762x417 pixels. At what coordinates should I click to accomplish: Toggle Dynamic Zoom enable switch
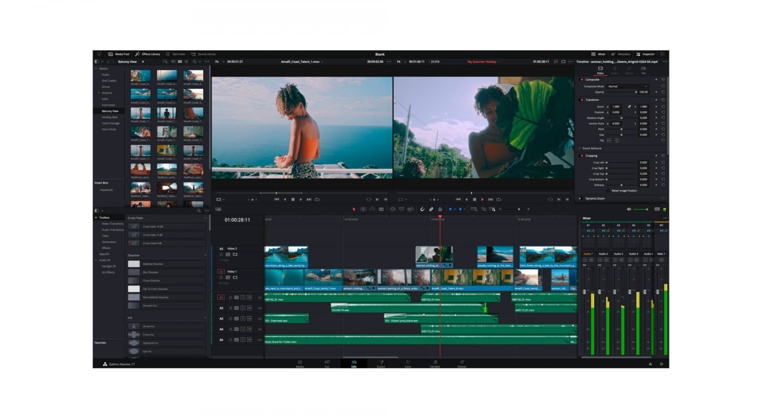(580, 199)
